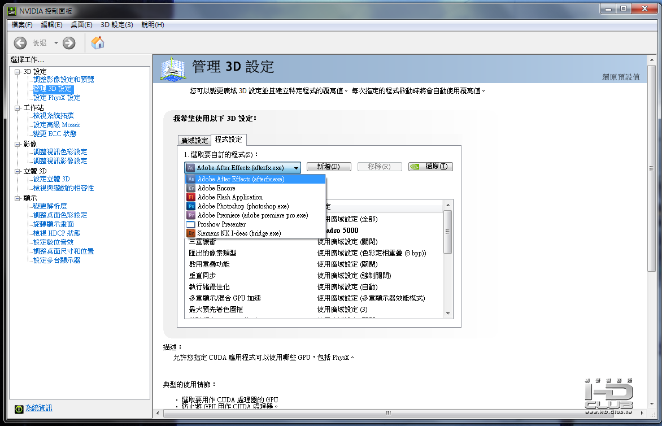Open 設定立體 3D task
Viewport: 662px width, 426px height.
pyautogui.click(x=51, y=179)
